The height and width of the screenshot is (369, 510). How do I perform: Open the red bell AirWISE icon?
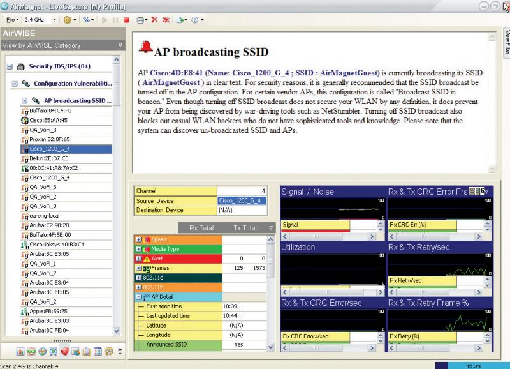[64, 351]
